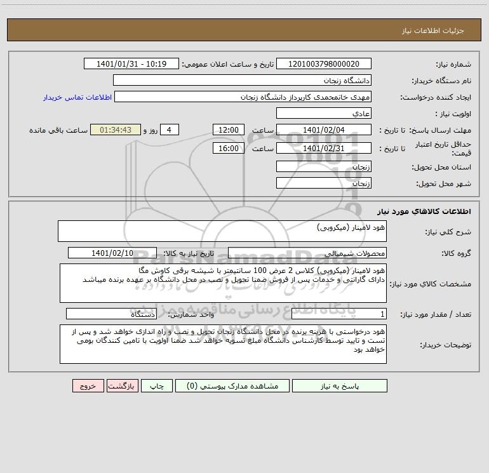Viewport: 489px width, 473px height.
Task: Click the label توضیحات خریدار
Action: click(446, 345)
